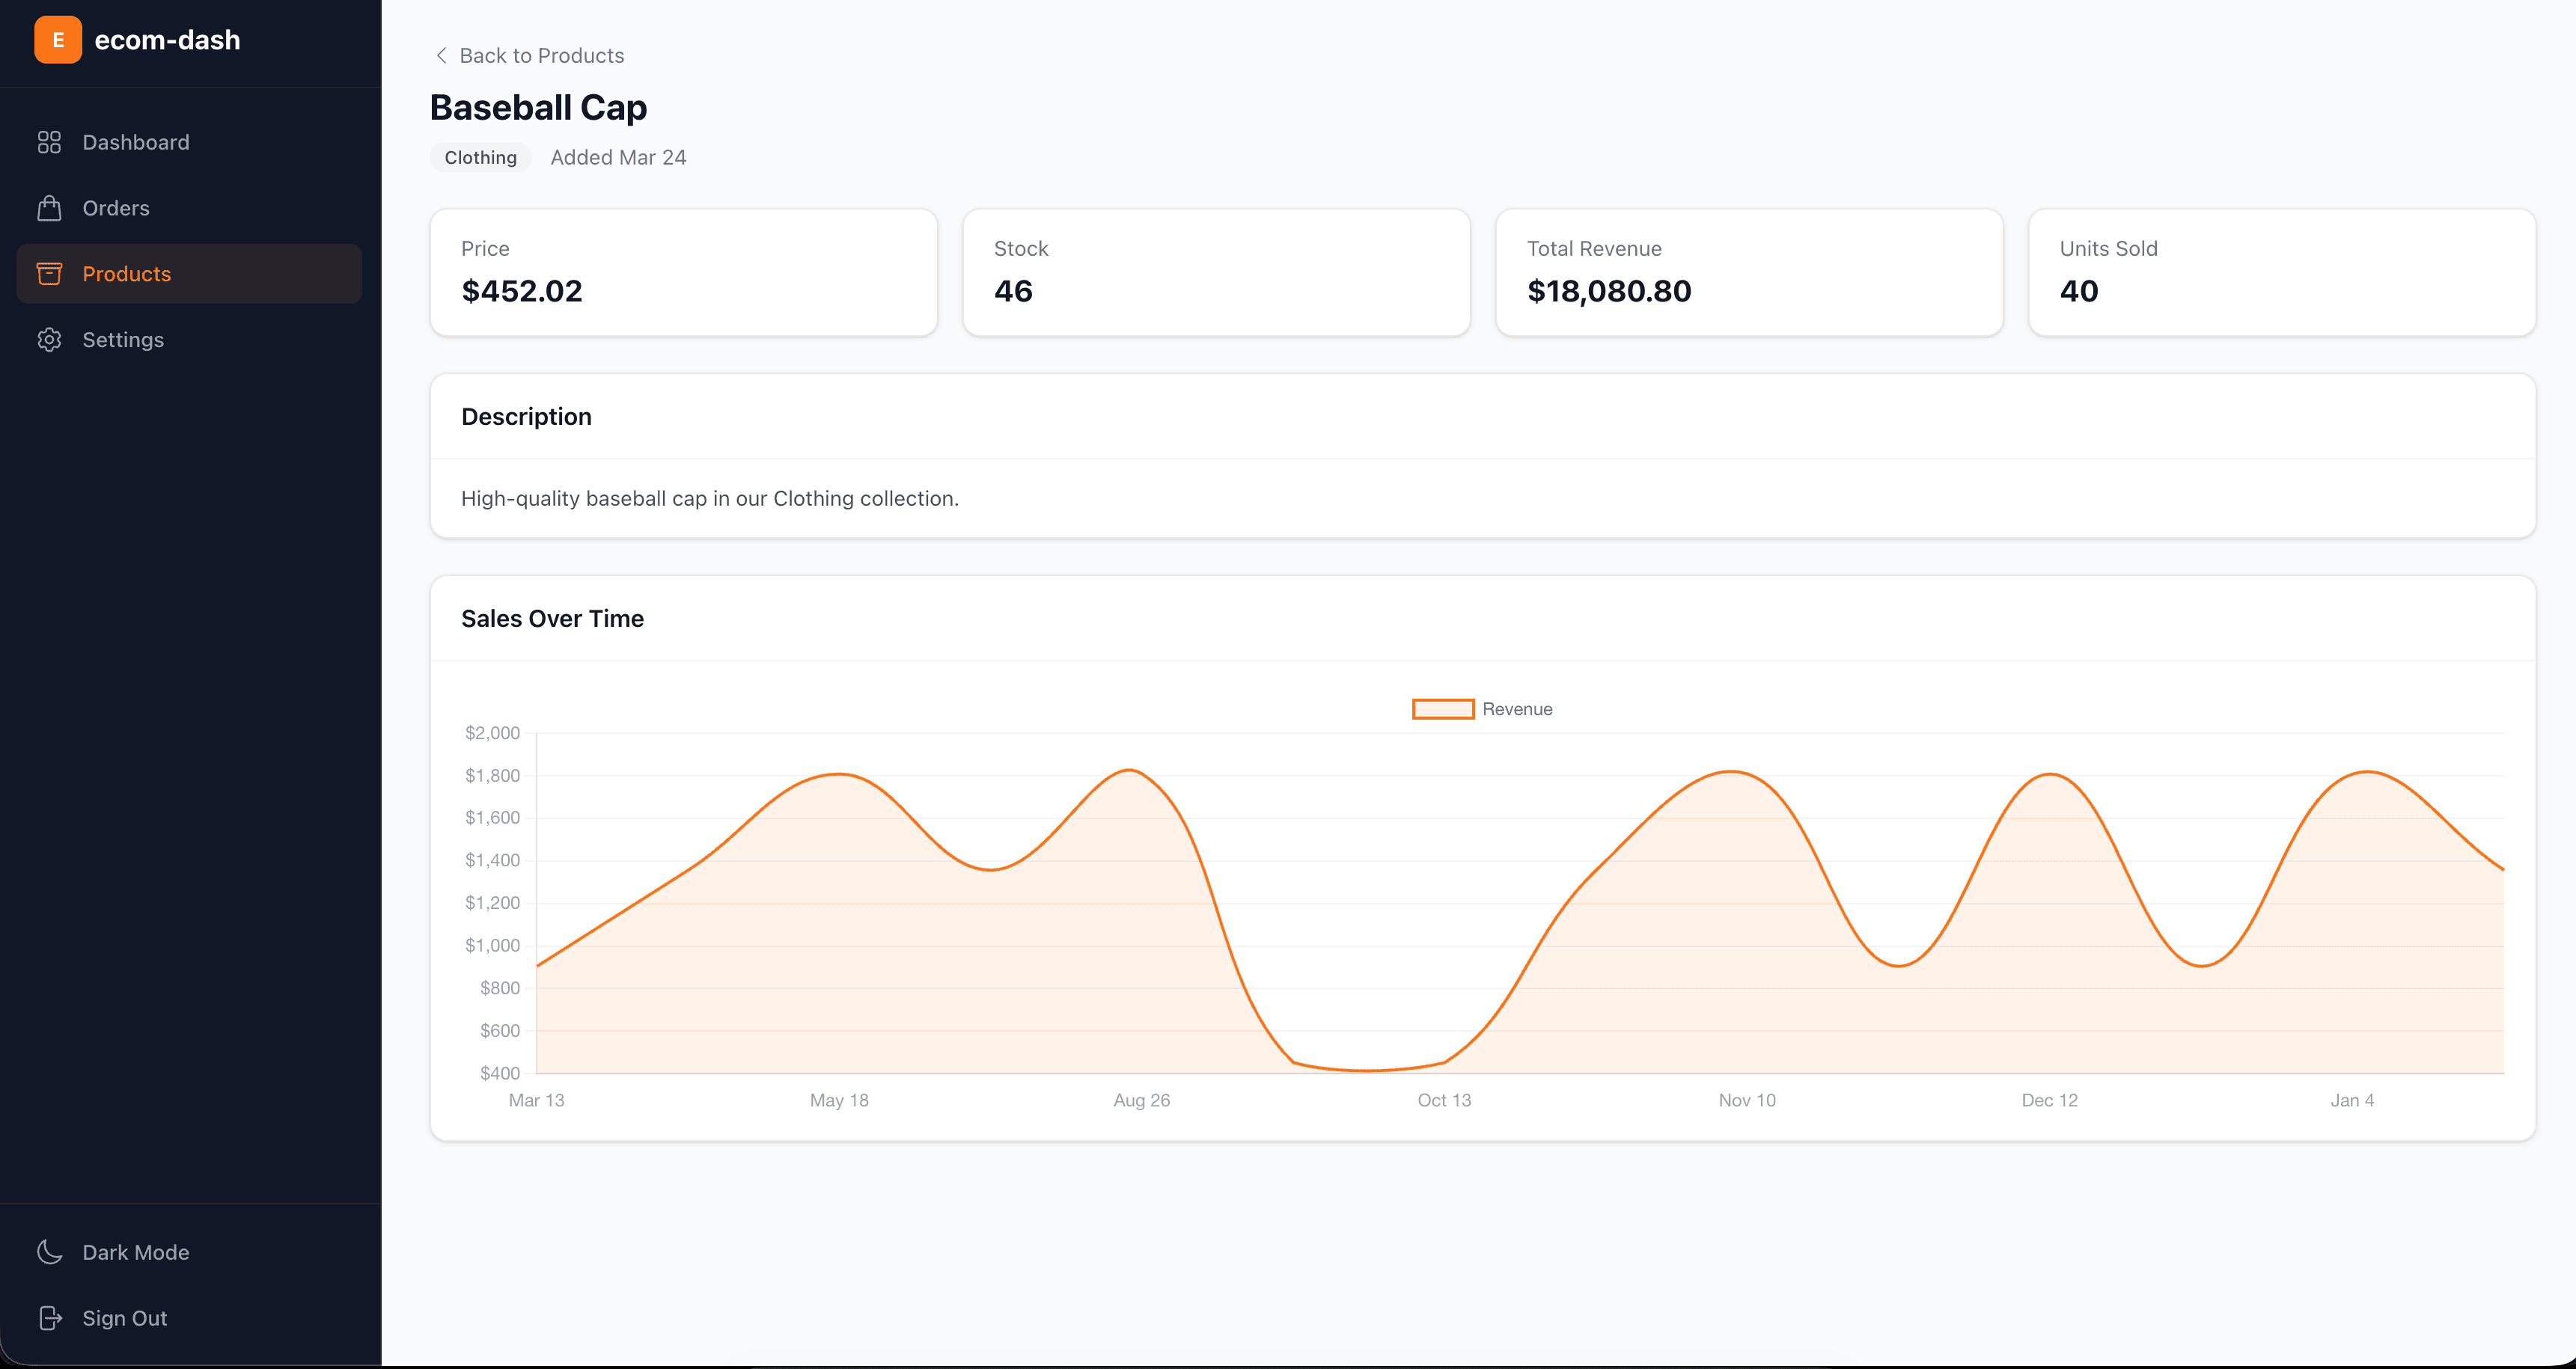This screenshot has width=2576, height=1369.
Task: Click the Clothing category badge
Action: click(480, 158)
